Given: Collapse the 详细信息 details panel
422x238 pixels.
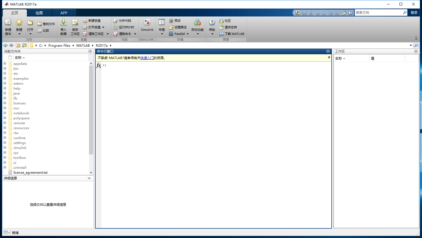Looking at the screenshot, I should [x=89, y=178].
